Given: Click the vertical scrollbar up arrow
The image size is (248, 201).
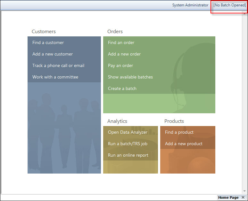Looking at the screenshot, I should [245, 12].
